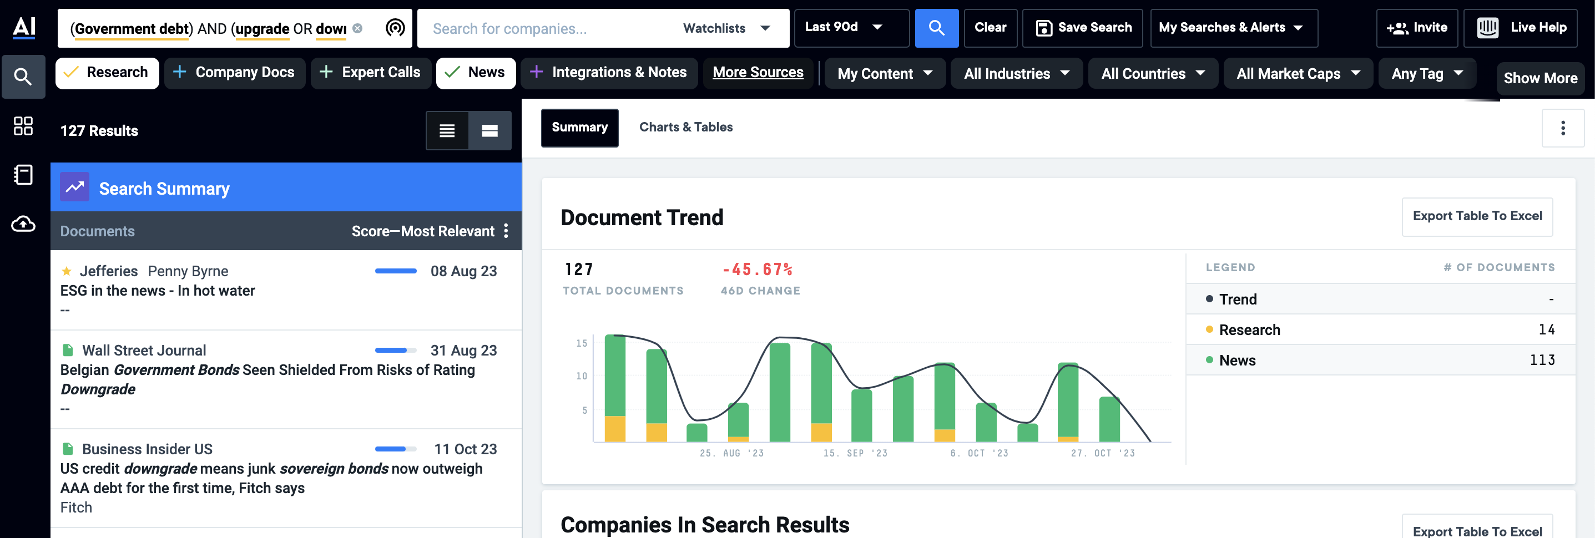Expand My Searches & Alerts dropdown
This screenshot has height=538, width=1595.
[1233, 28]
